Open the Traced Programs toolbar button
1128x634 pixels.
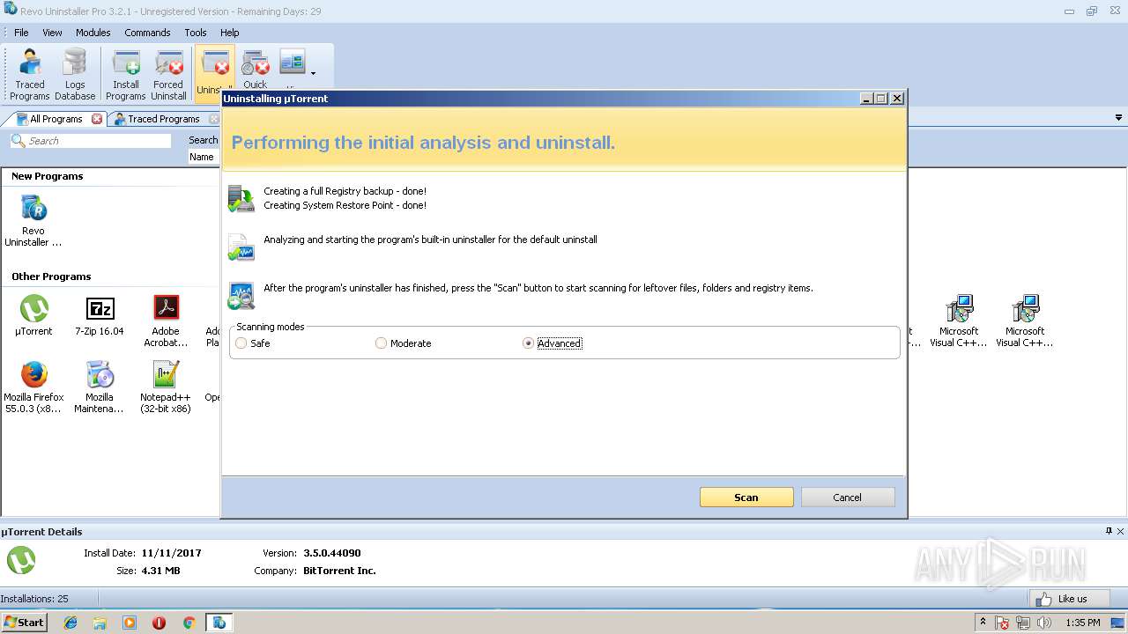[x=30, y=75]
